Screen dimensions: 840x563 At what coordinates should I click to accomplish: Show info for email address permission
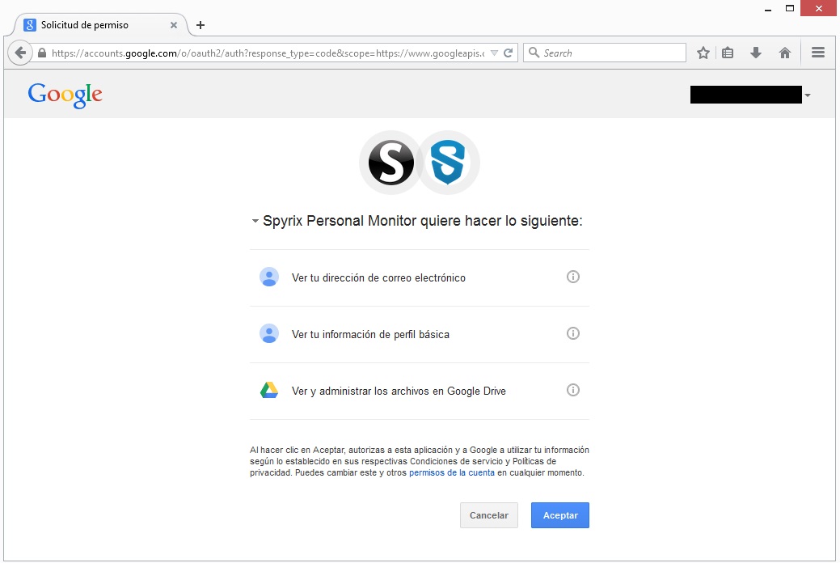(x=572, y=277)
